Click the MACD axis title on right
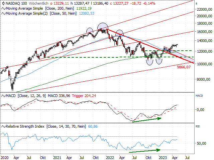The image size is (214, 160). point(199,96)
